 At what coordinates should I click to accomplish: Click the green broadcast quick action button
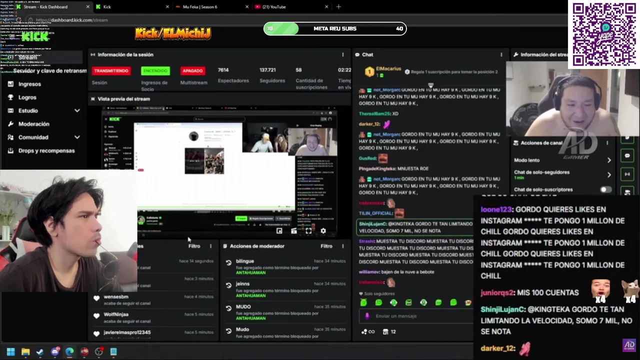[627, 174]
